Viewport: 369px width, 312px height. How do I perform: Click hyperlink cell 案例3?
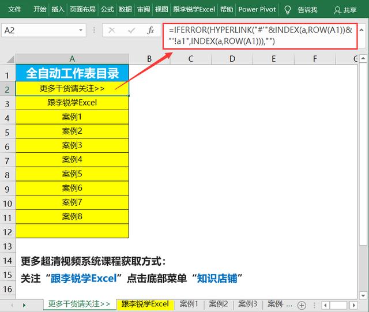[x=72, y=145]
